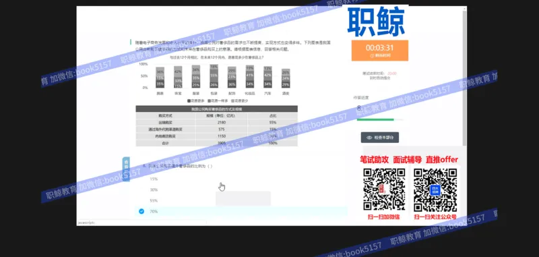Click the eye icon on 检查本部分 button
The height and width of the screenshot is (257, 539).
pos(369,138)
